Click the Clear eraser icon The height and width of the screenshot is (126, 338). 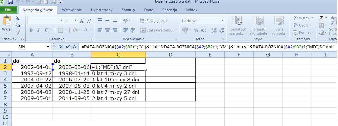(x=322, y=32)
